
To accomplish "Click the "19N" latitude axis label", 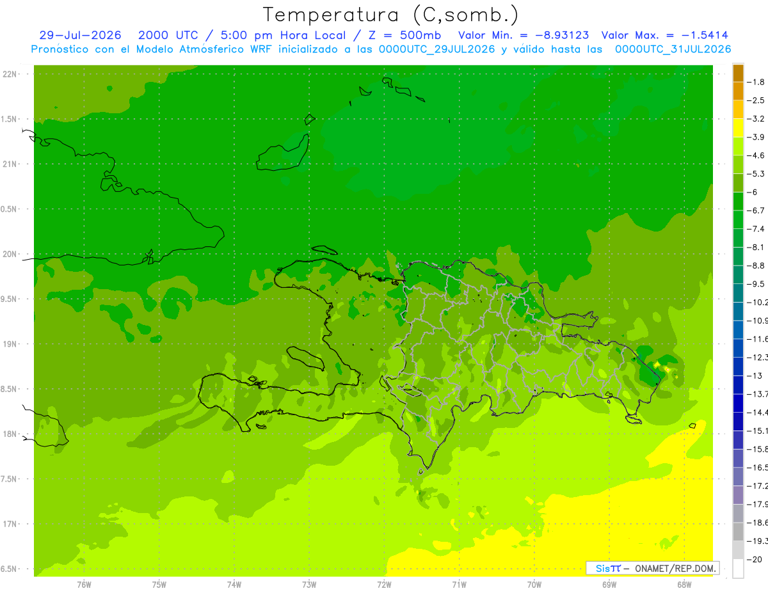I will 11,344.
